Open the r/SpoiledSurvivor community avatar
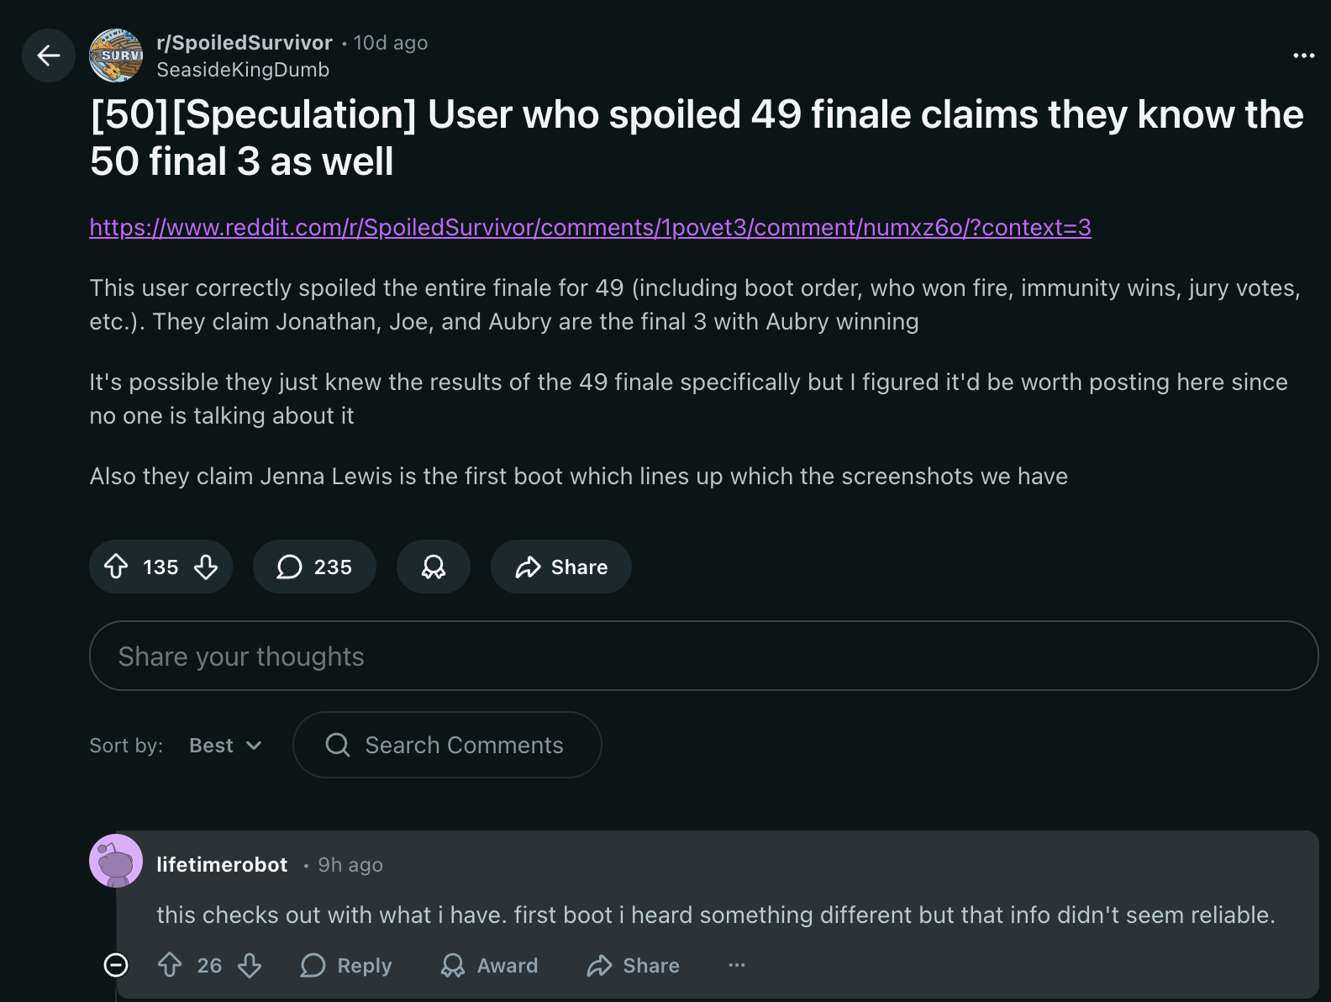1331x1002 pixels. pyautogui.click(x=116, y=55)
